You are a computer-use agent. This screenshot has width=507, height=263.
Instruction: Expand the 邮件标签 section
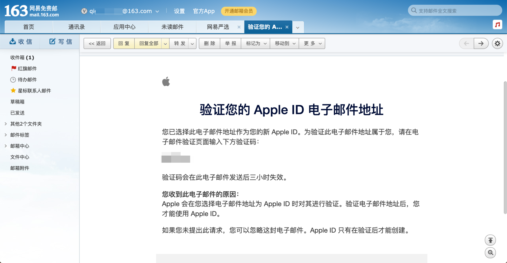(6, 135)
